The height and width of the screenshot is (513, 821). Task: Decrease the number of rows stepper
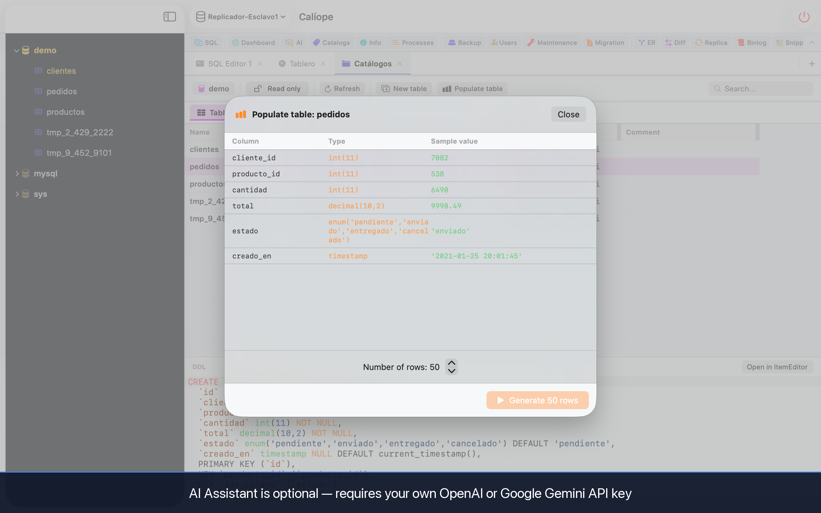pyautogui.click(x=452, y=371)
